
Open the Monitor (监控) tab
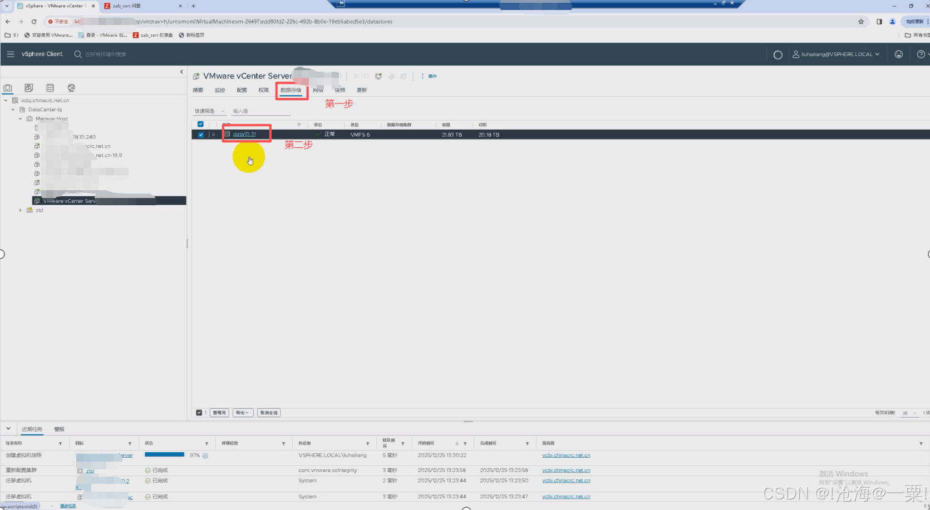pos(220,90)
